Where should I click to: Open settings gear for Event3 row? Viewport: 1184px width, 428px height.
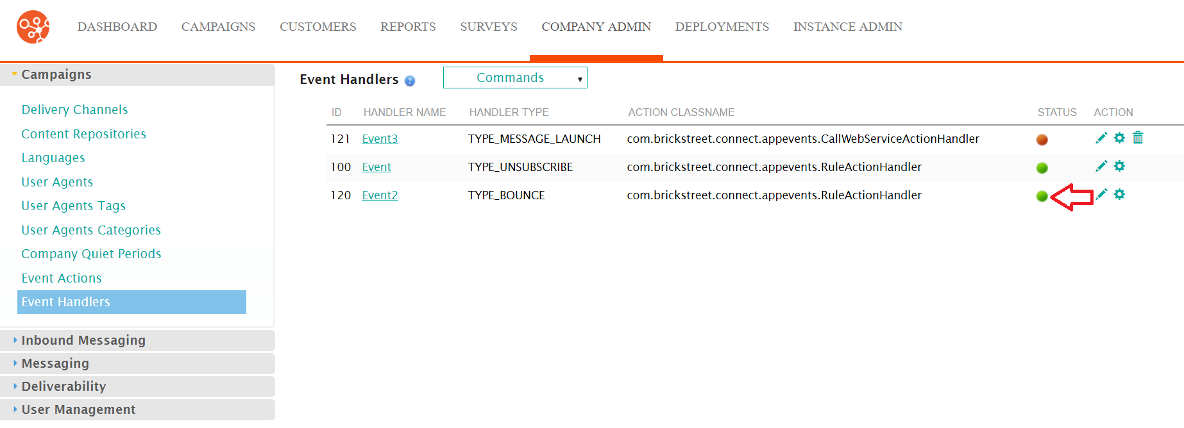click(1119, 138)
